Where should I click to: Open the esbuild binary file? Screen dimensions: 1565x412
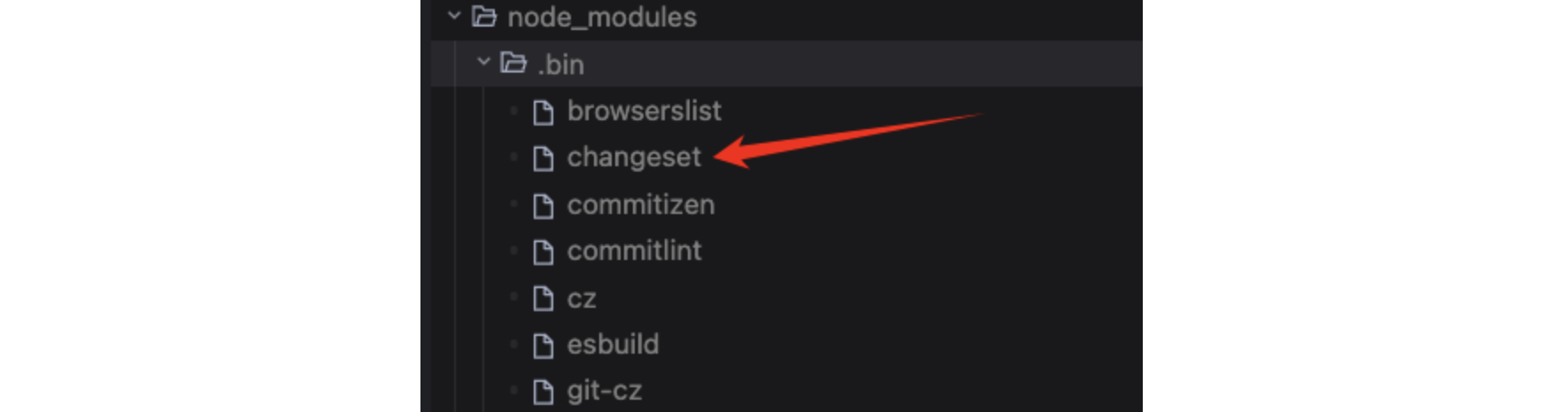tap(613, 344)
